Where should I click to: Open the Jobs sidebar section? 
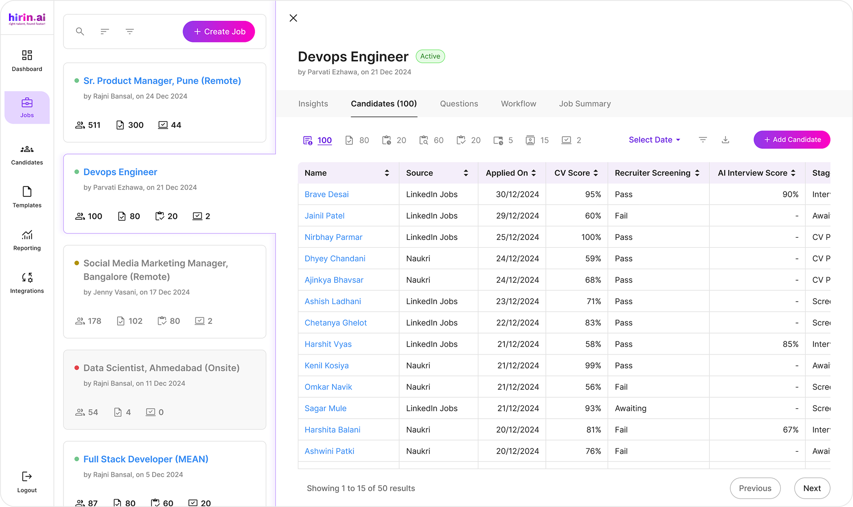point(27,107)
